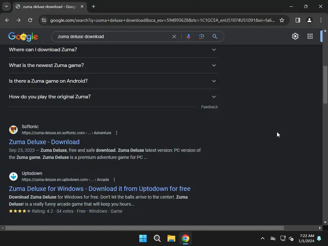Close the zuma deluxe download tab
The image size is (328, 246).
(x=82, y=7)
